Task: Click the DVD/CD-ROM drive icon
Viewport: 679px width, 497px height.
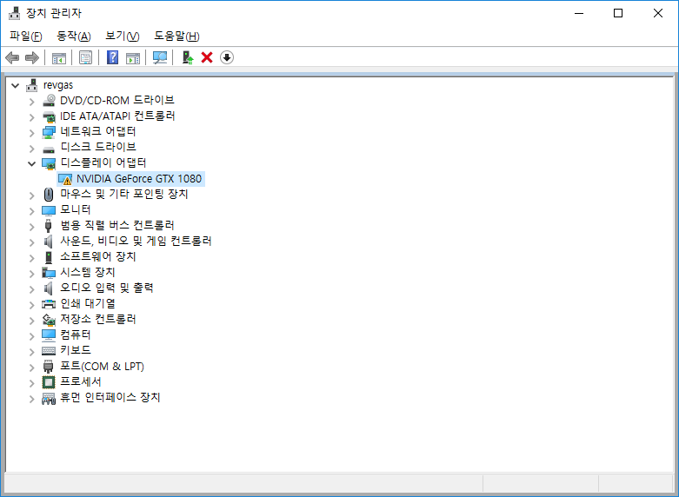Action: tap(49, 101)
